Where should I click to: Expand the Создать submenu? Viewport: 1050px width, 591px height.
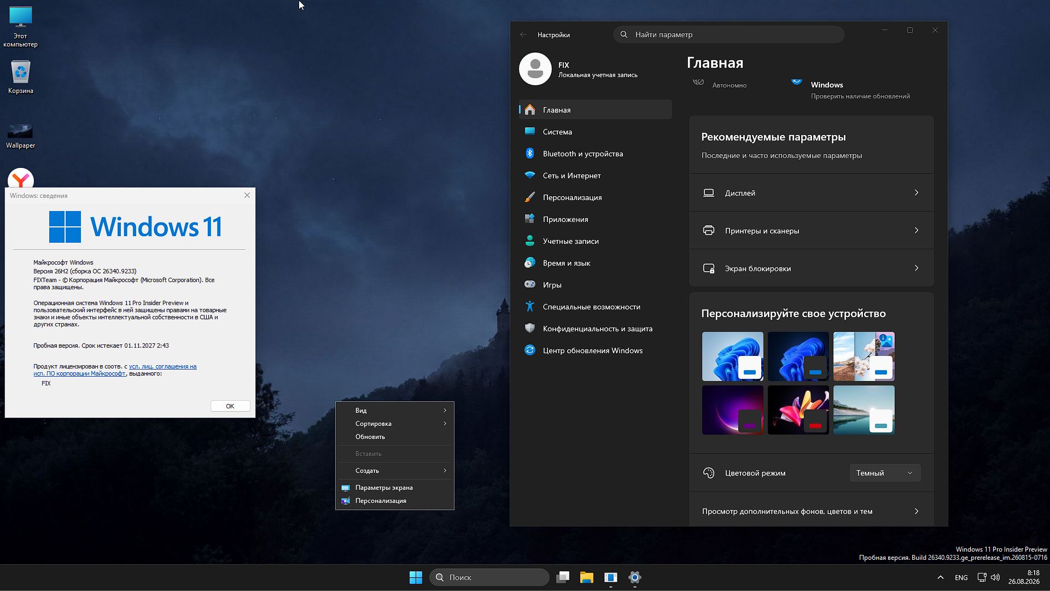[395, 471]
